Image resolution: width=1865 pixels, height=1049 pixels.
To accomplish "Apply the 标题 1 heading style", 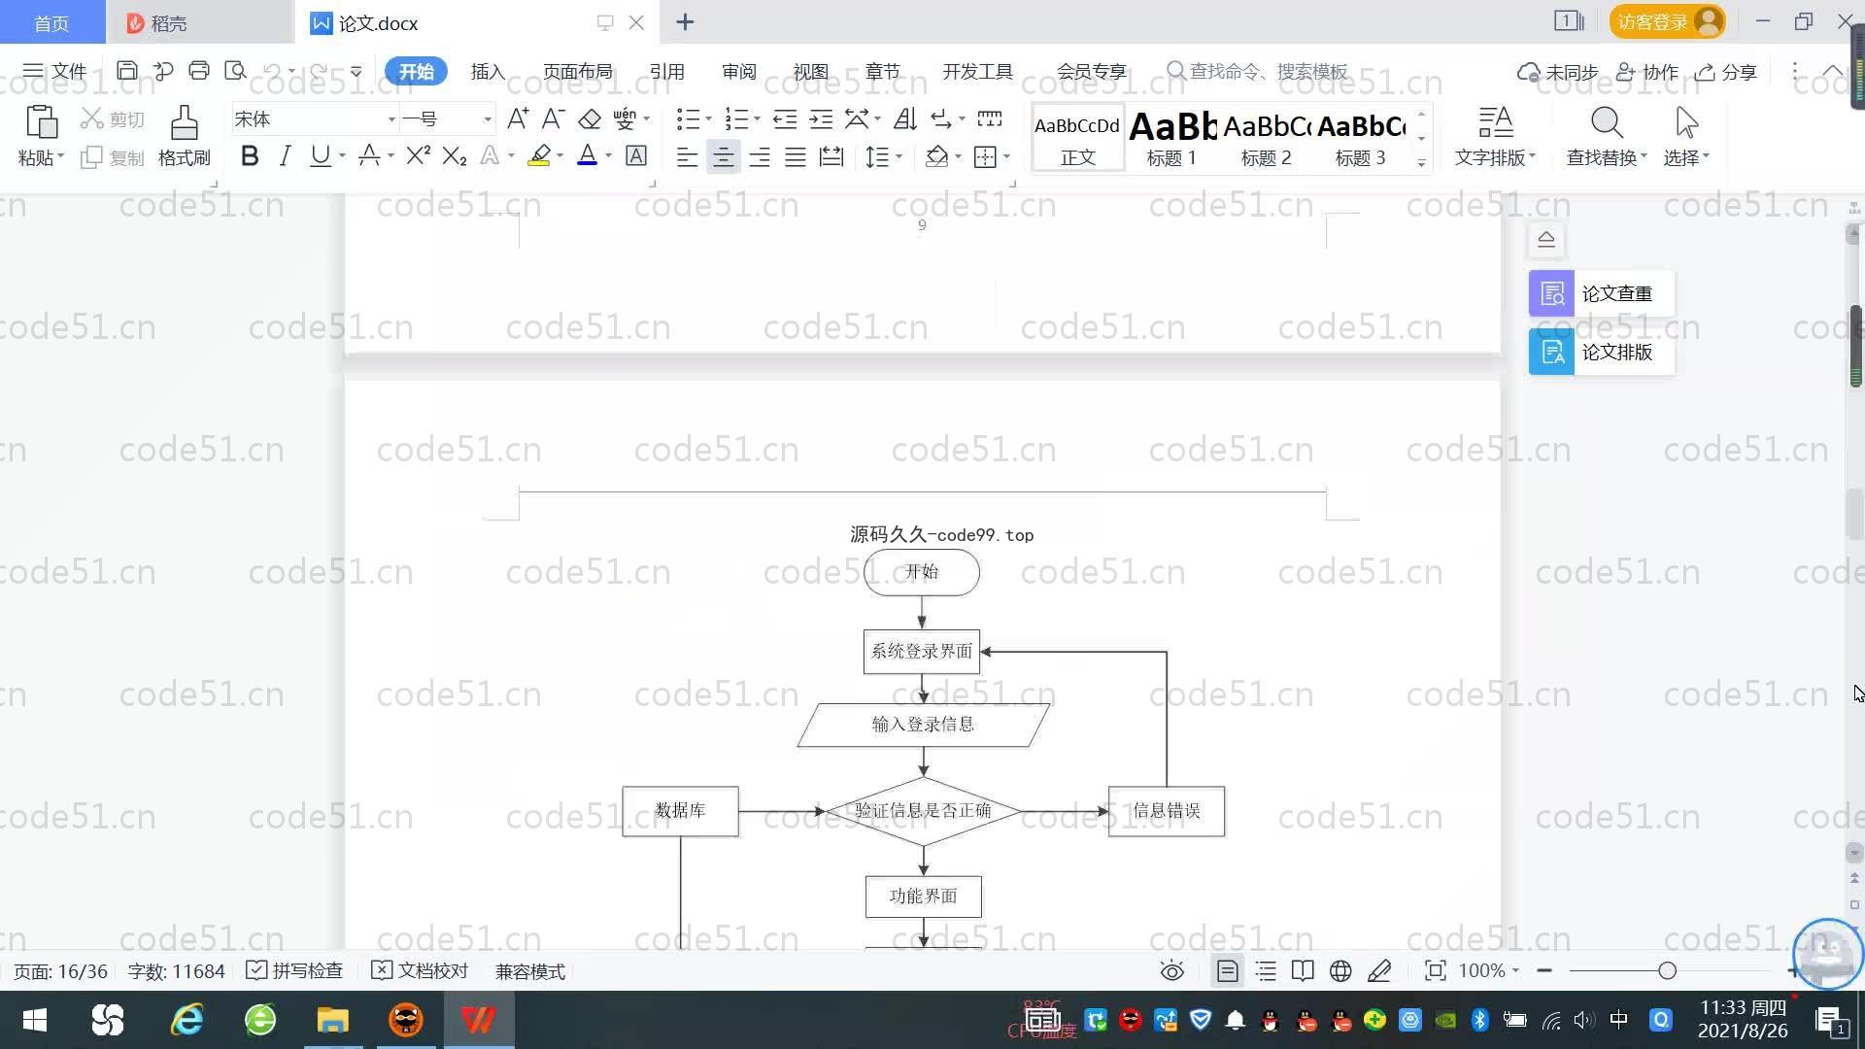I will click(1171, 138).
